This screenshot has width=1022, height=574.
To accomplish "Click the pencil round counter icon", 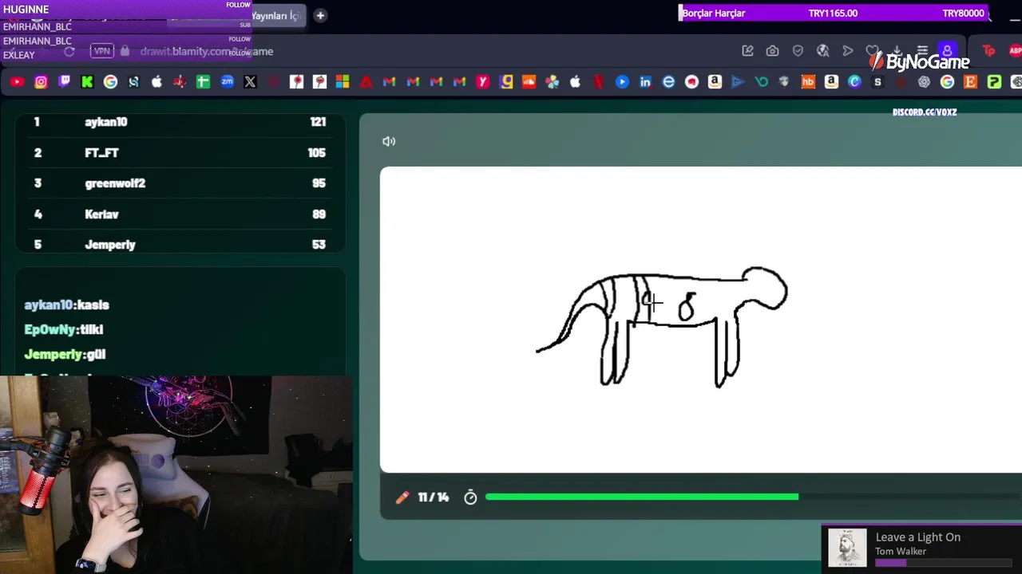I will pos(402,497).
